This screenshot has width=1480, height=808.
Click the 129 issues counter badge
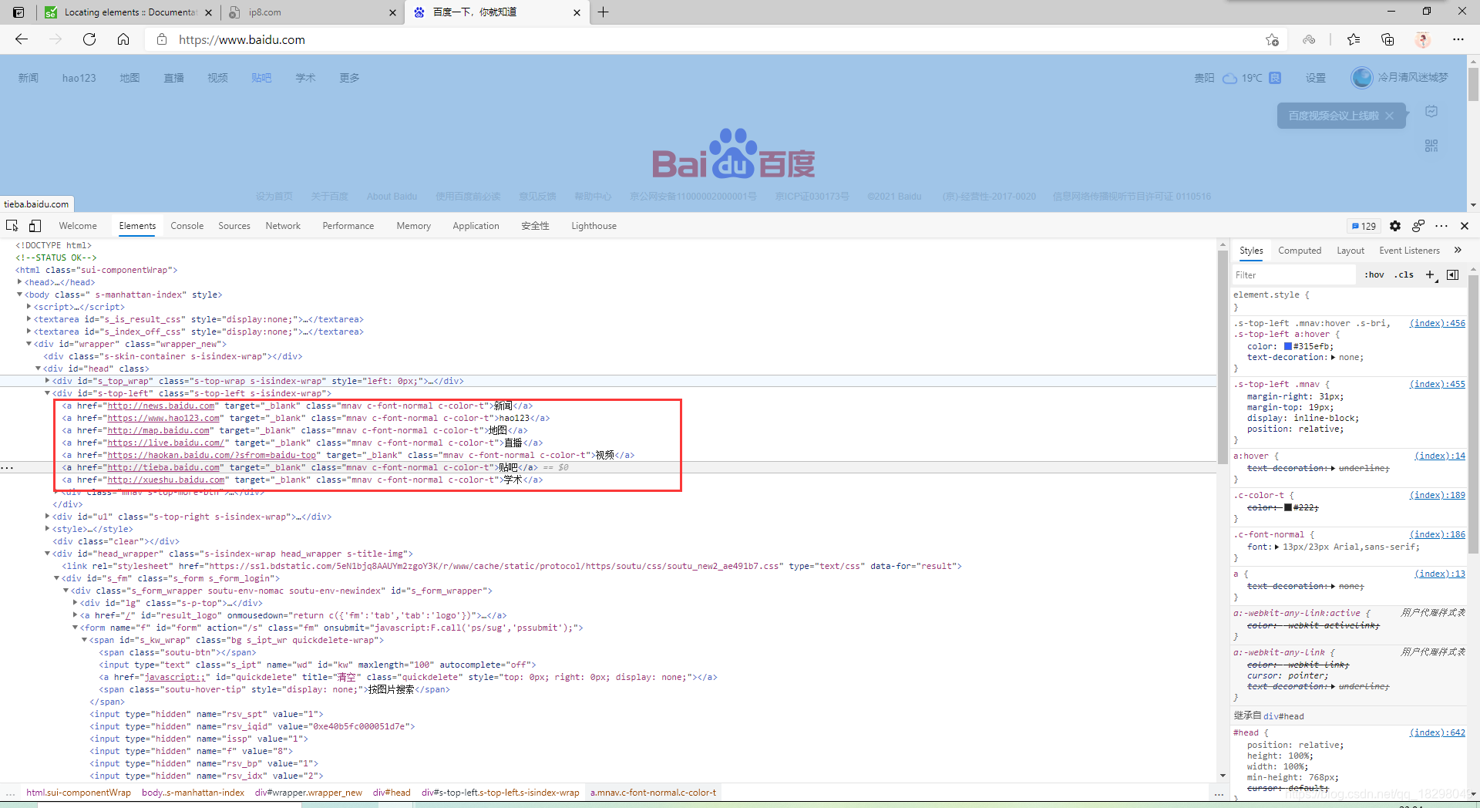click(1364, 226)
